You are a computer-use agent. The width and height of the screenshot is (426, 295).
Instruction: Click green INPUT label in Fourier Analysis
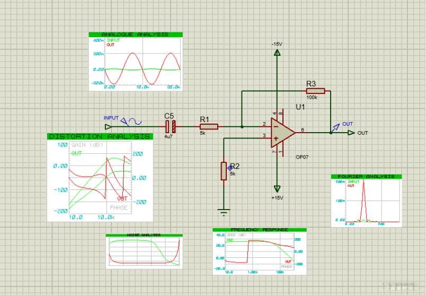tap(354, 182)
